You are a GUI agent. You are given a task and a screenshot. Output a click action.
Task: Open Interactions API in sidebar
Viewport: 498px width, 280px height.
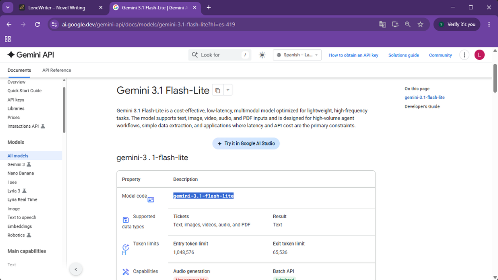click(x=23, y=127)
